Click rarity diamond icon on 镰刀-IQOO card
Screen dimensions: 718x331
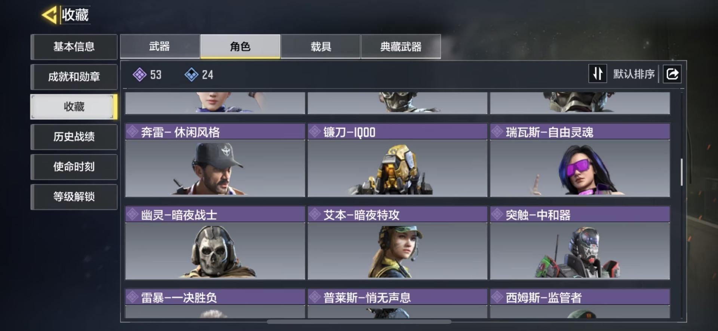point(315,132)
